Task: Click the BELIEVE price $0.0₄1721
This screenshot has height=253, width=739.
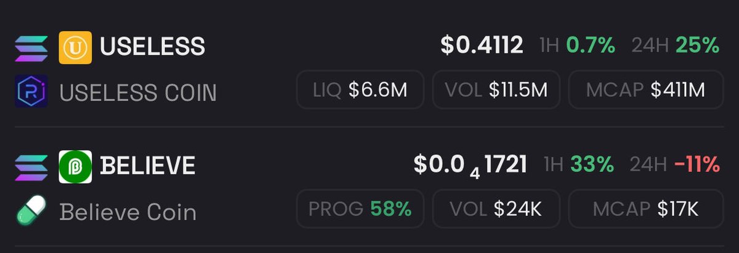Action: click(x=470, y=165)
